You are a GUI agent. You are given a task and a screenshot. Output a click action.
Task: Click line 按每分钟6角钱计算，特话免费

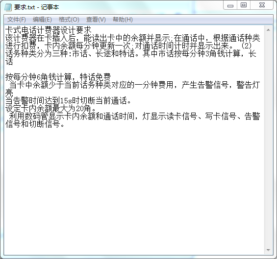pos(58,77)
